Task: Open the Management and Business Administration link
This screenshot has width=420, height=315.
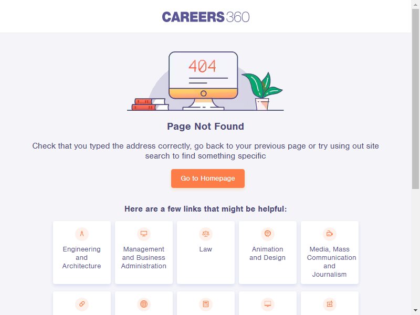Action: point(144,253)
